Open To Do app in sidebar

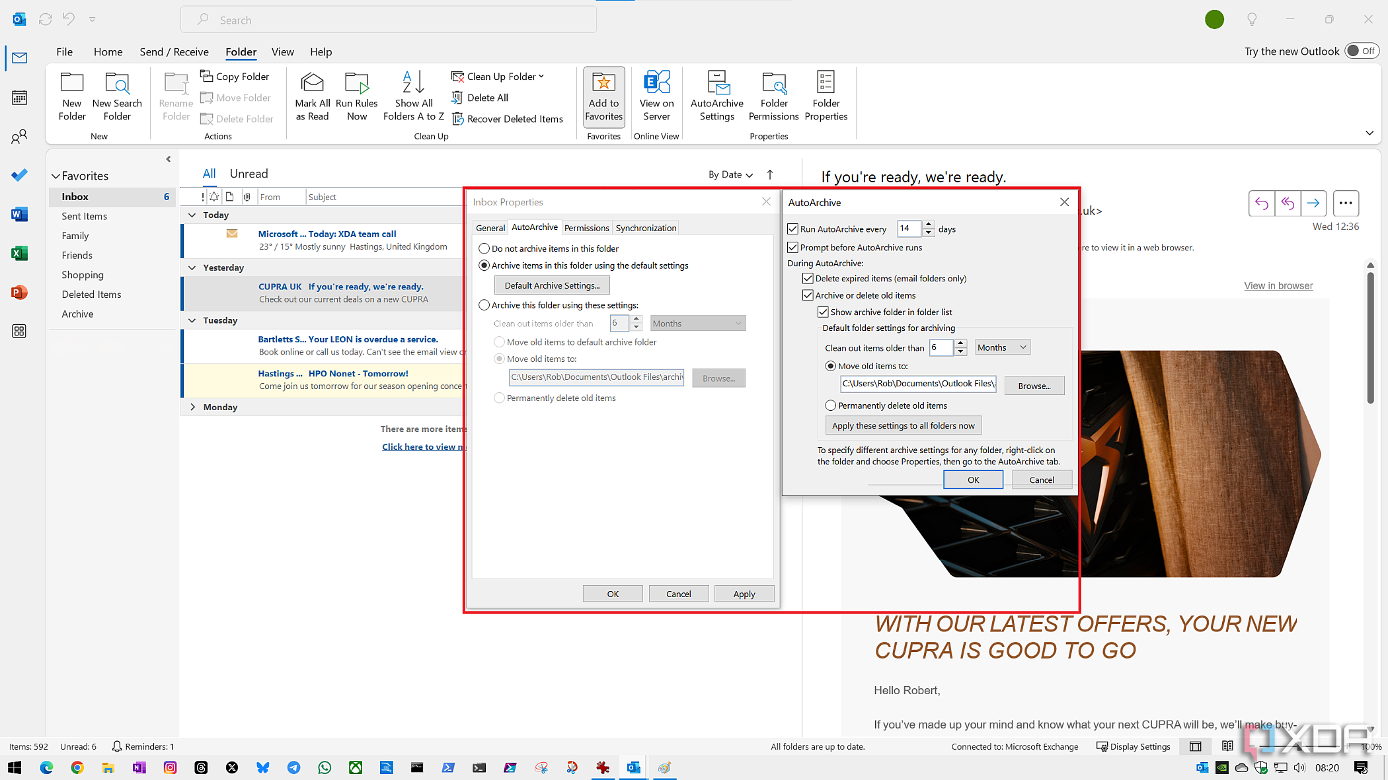[x=20, y=175]
